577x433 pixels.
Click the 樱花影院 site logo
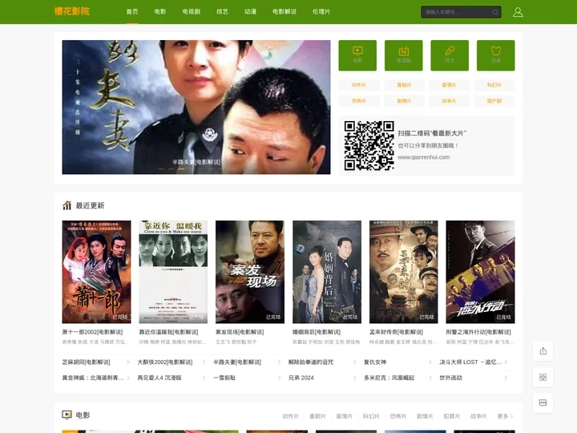tap(72, 11)
